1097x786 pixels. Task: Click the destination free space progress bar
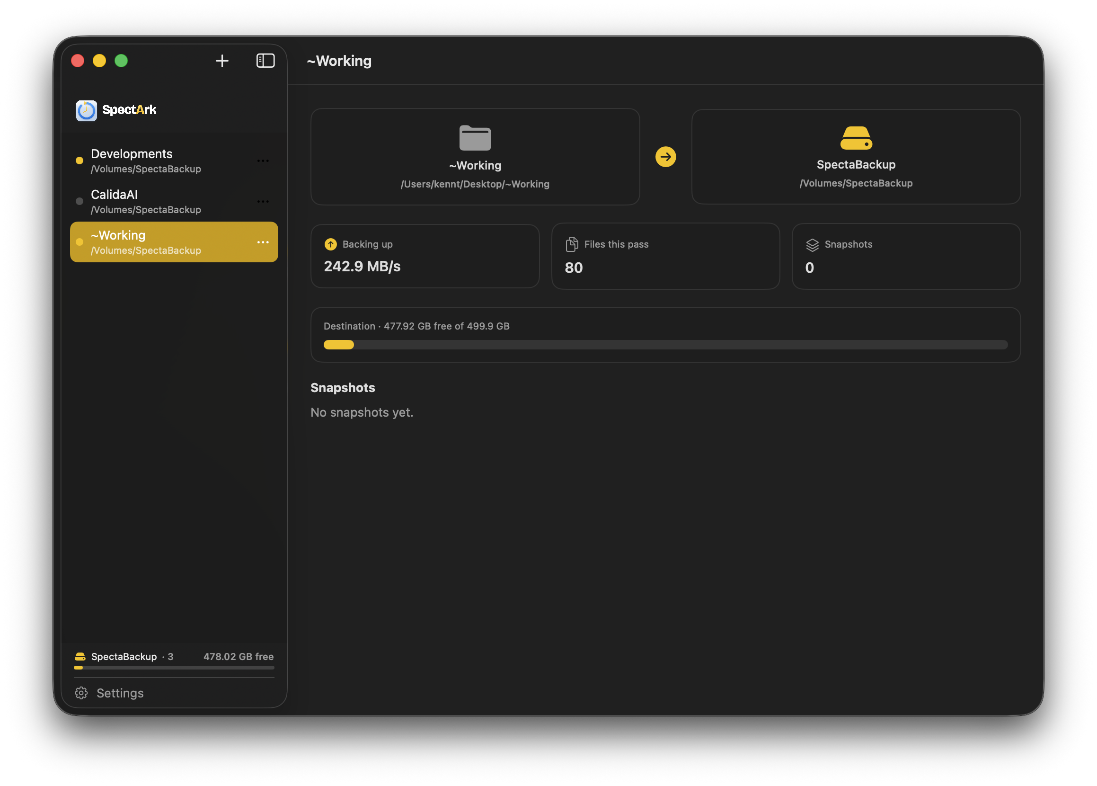(665, 345)
